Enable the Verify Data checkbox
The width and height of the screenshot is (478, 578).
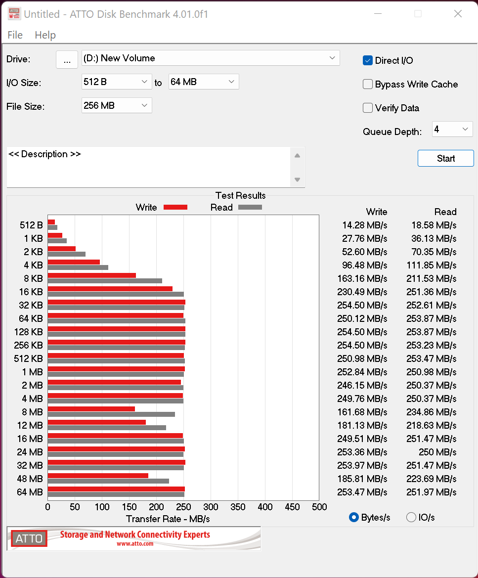[x=368, y=108]
